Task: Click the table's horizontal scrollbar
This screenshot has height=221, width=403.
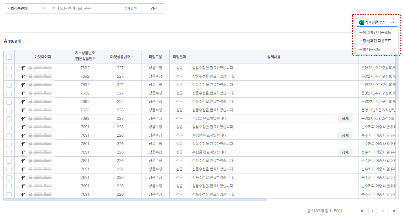Action: (x=135, y=200)
